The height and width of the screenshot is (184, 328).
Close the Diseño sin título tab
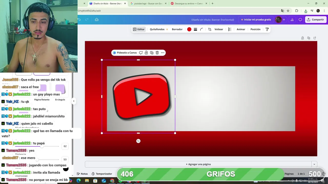pos(125,4)
